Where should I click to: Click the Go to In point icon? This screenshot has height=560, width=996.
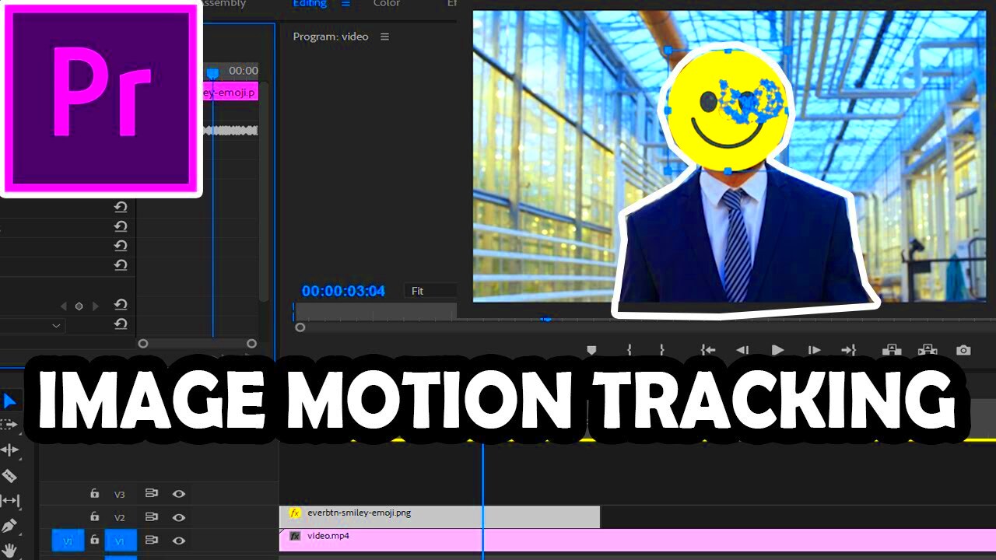pos(707,351)
